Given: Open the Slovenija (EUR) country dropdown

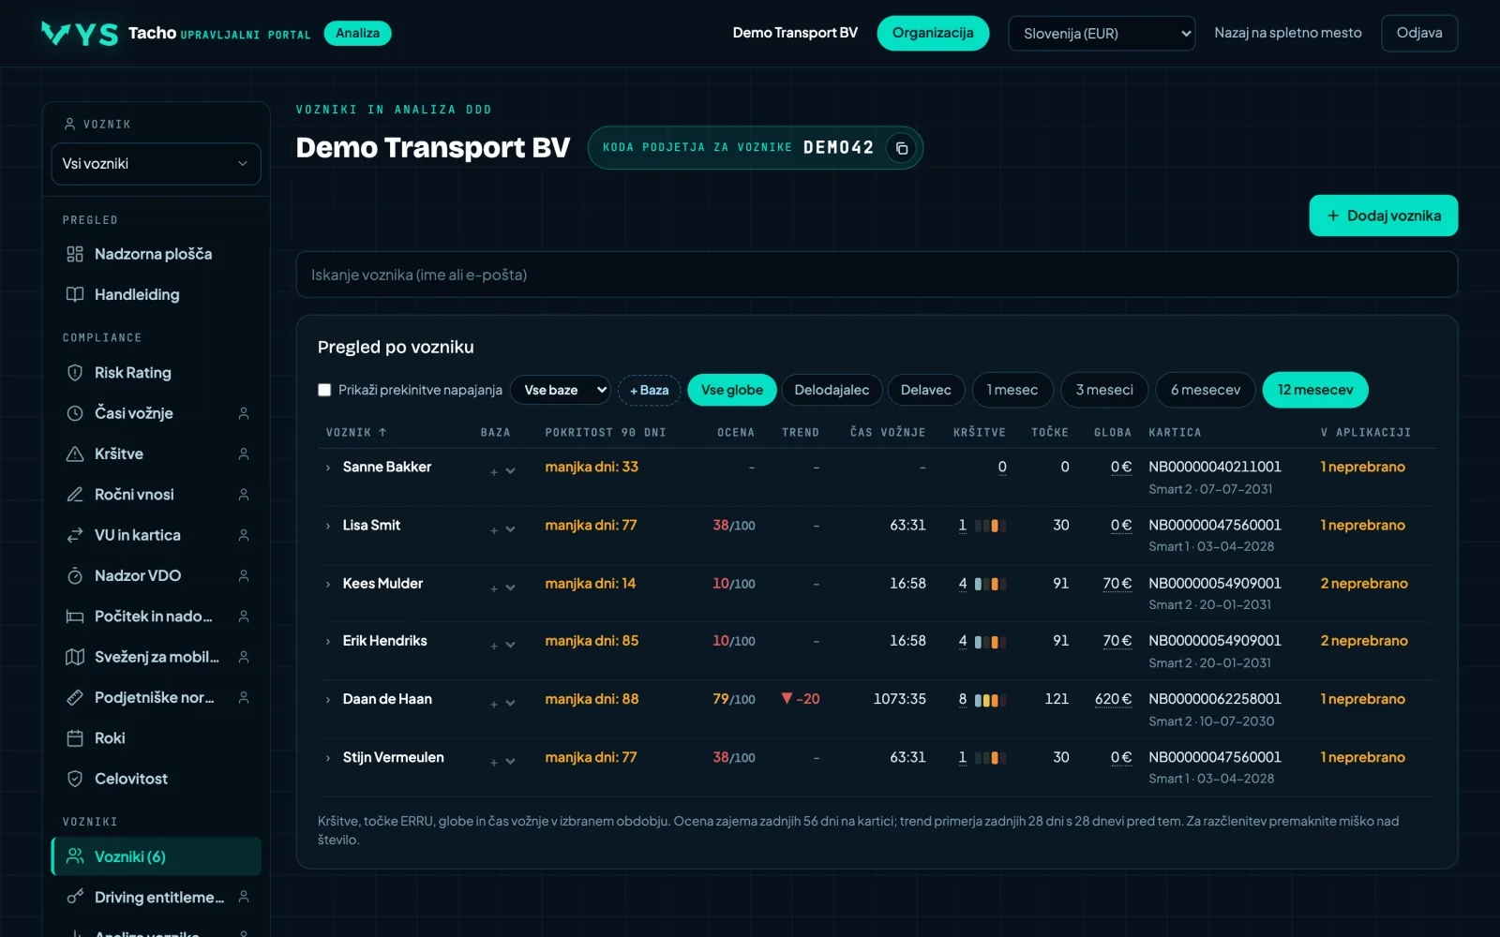Looking at the screenshot, I should coord(1102,34).
